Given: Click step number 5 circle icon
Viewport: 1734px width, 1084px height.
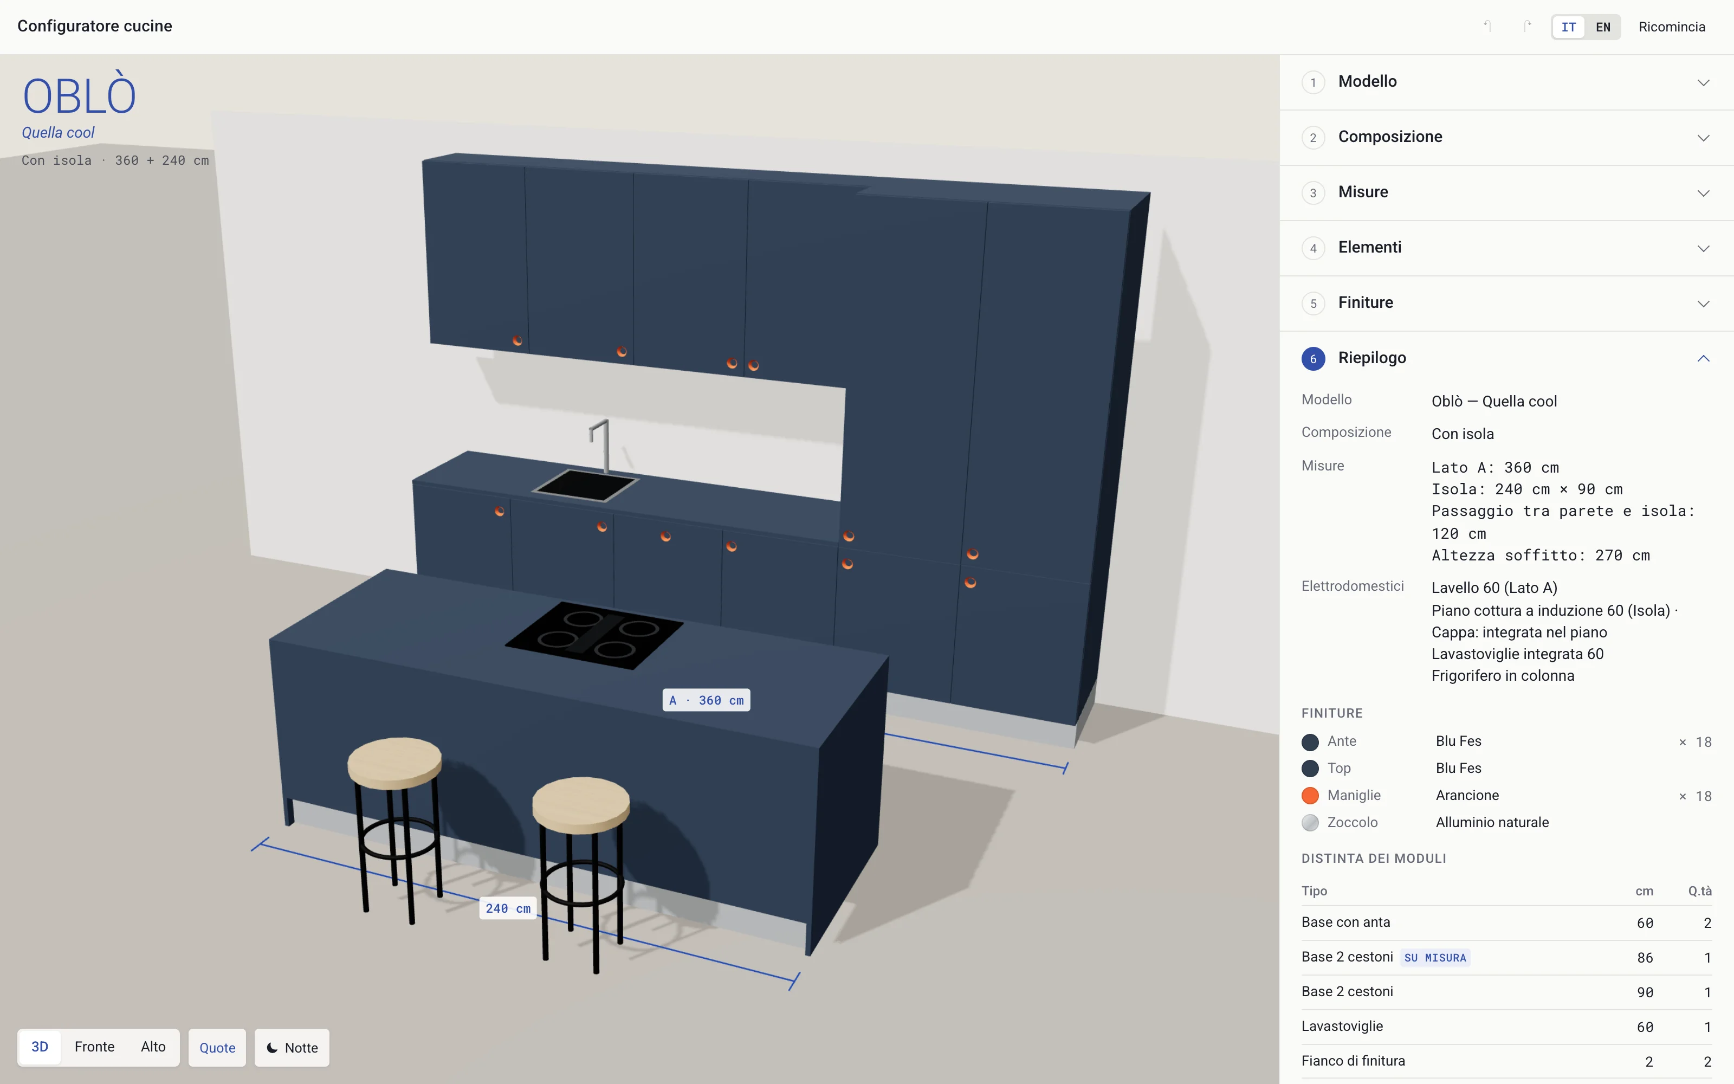Looking at the screenshot, I should point(1312,304).
